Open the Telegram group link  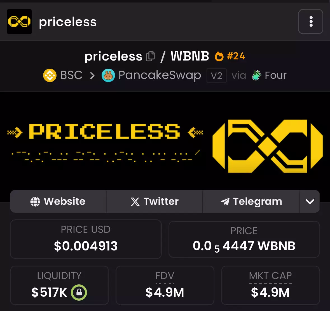tap(251, 201)
